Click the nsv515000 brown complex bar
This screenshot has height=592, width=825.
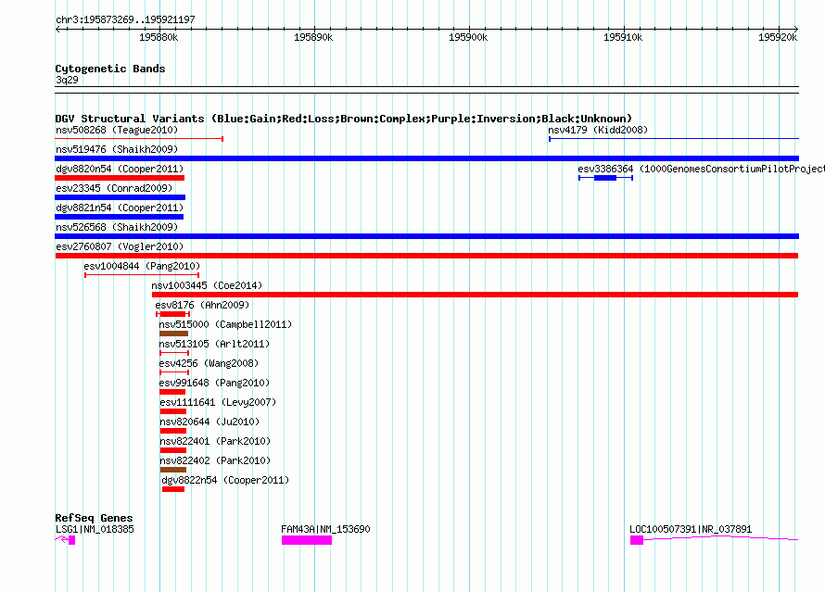[x=173, y=334]
